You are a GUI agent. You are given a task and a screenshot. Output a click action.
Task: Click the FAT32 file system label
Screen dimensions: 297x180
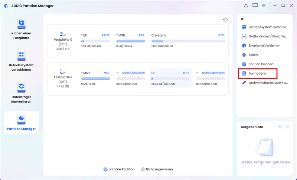(x=106, y=35)
